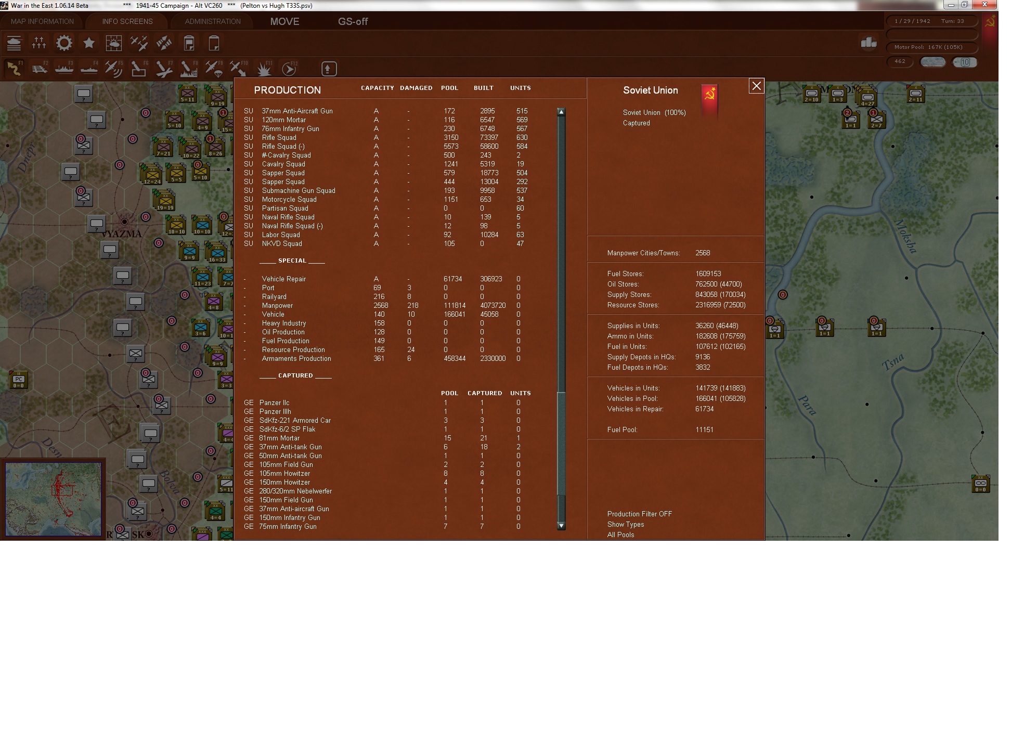Expand the MAP INFORMATION menu
Image resolution: width=1011 pixels, height=755 pixels.
click(x=42, y=21)
